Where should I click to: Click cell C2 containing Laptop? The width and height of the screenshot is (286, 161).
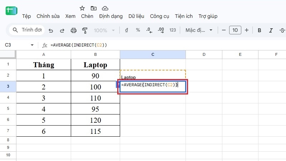pos(153,75)
